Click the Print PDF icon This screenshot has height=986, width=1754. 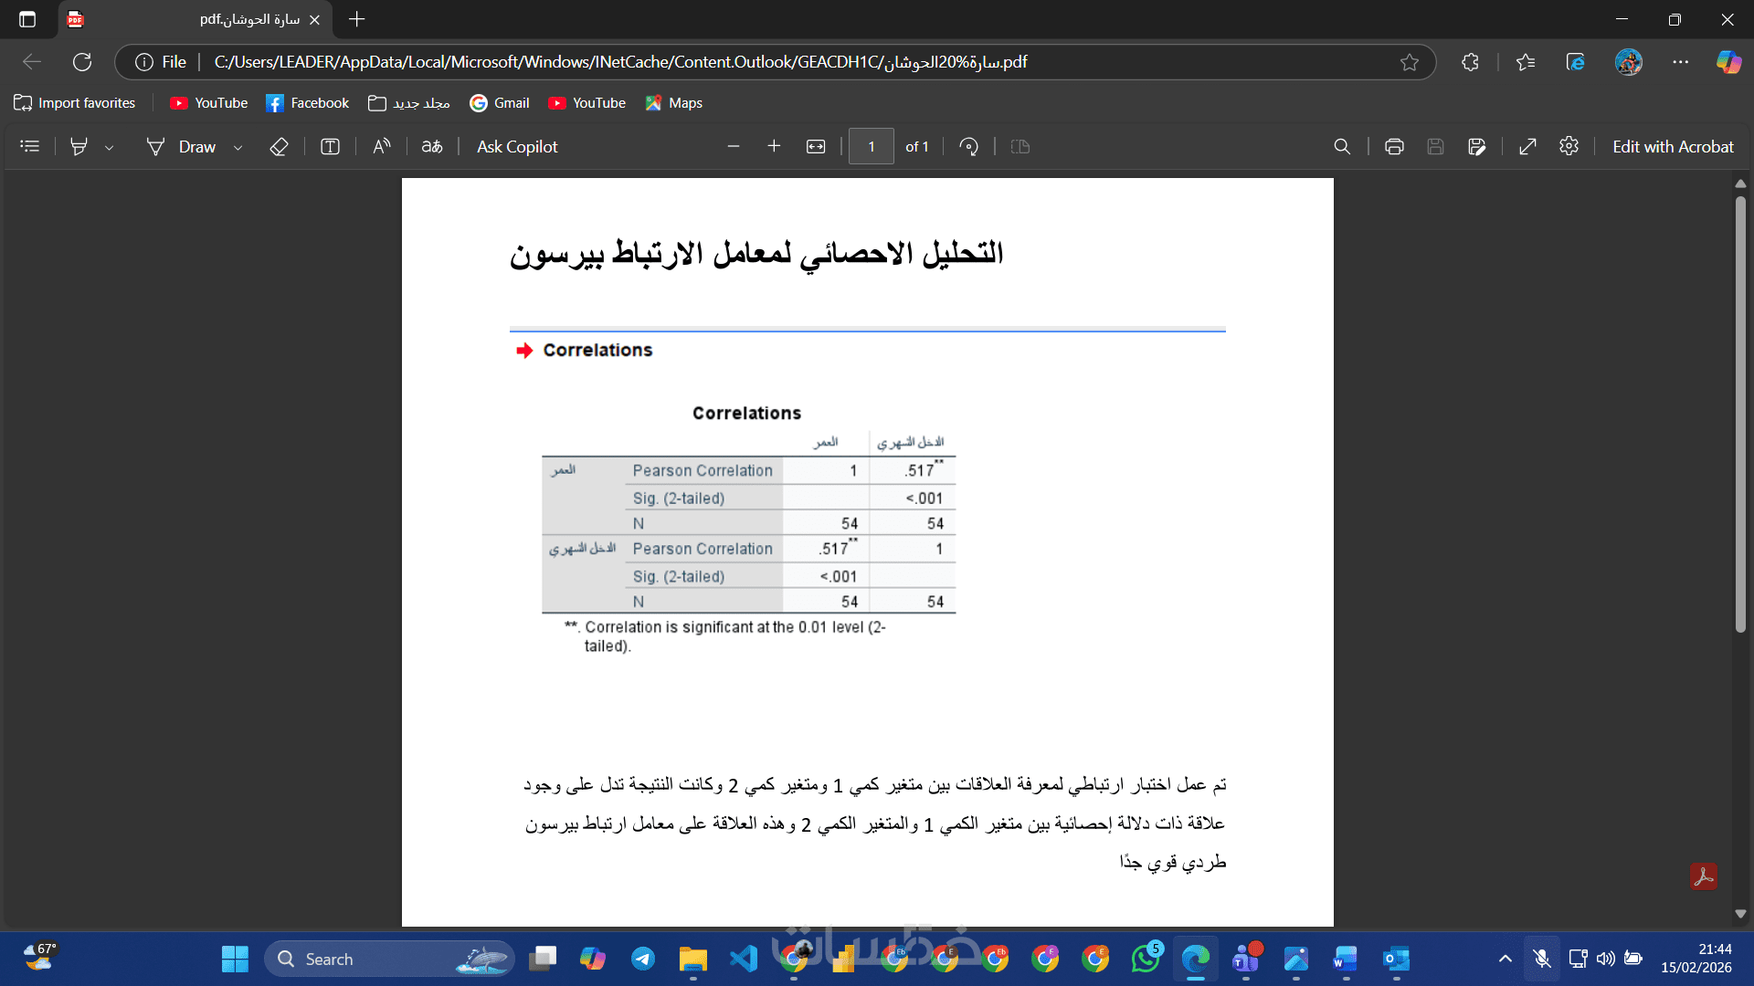(x=1394, y=146)
